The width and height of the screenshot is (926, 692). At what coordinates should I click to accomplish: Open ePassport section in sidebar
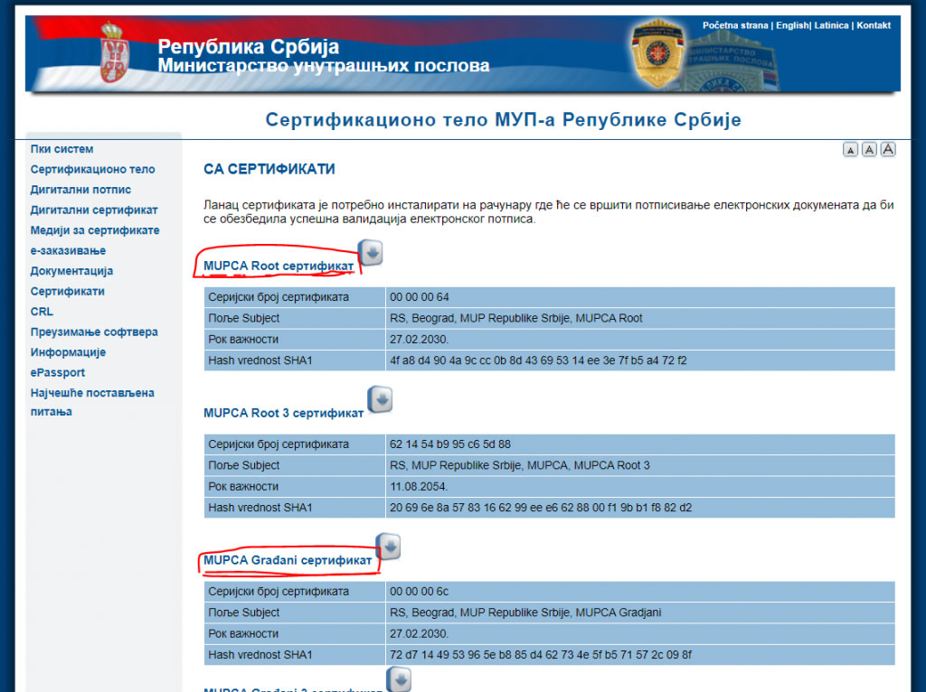[58, 372]
